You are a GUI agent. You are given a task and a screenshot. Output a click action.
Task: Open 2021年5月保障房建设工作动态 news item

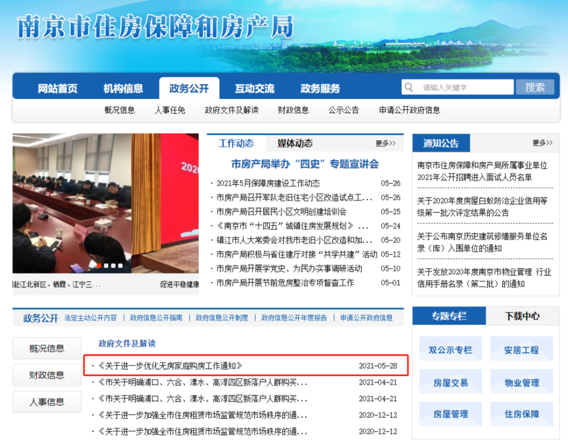point(268,183)
